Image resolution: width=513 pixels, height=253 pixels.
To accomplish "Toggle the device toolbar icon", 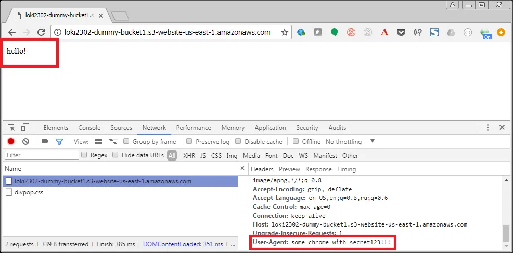I will point(24,128).
